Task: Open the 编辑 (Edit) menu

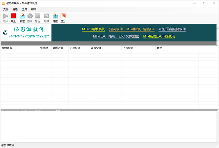Action: point(15,9)
